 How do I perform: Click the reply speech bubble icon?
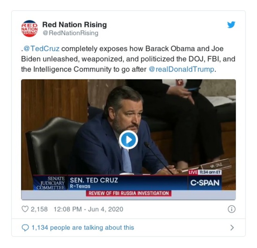(x=25, y=228)
